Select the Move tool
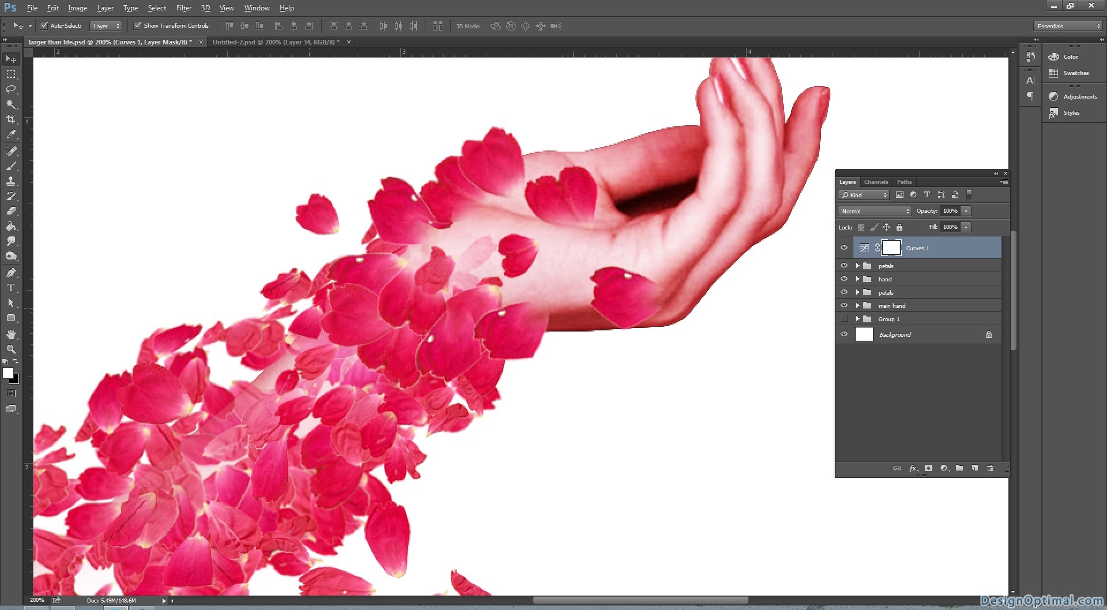Viewport: 1107px width, 610px height. click(11, 59)
